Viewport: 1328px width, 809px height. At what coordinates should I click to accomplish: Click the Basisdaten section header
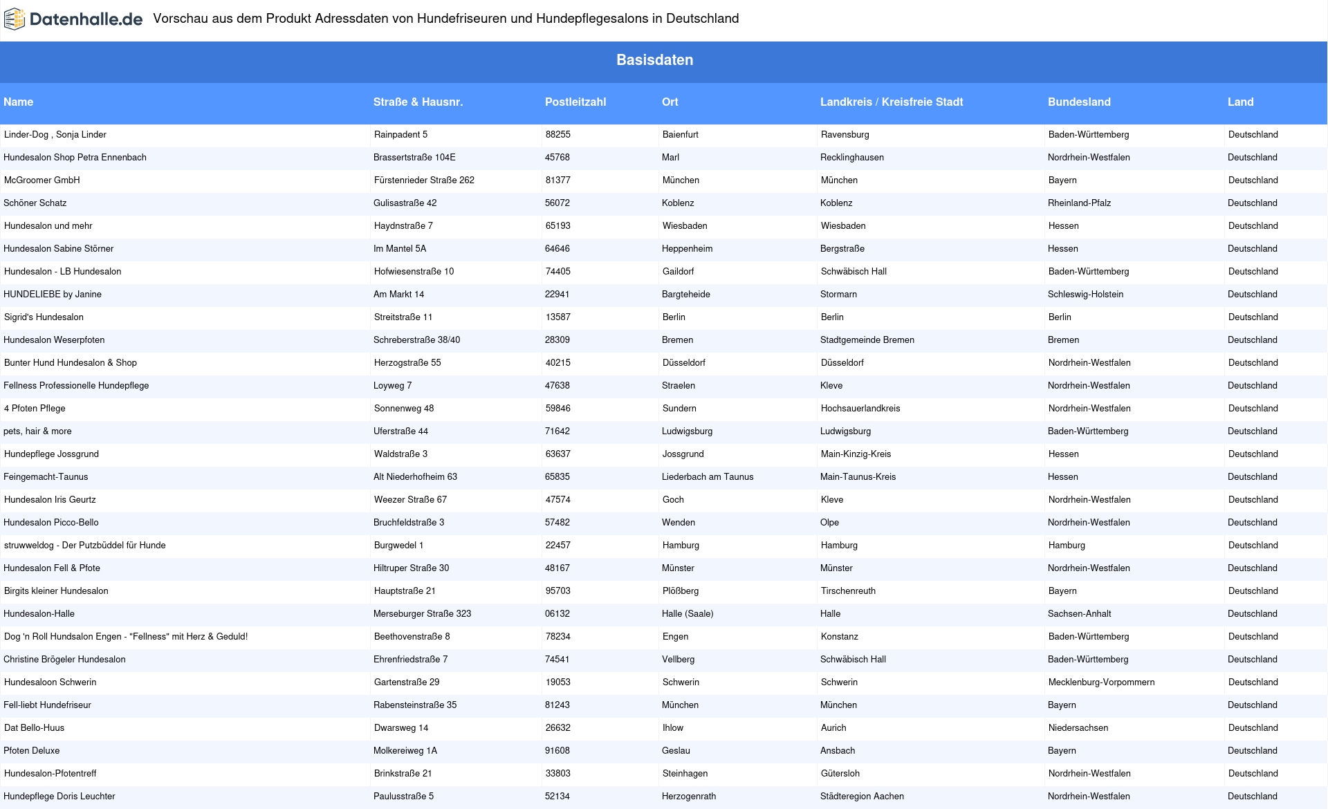coord(654,60)
